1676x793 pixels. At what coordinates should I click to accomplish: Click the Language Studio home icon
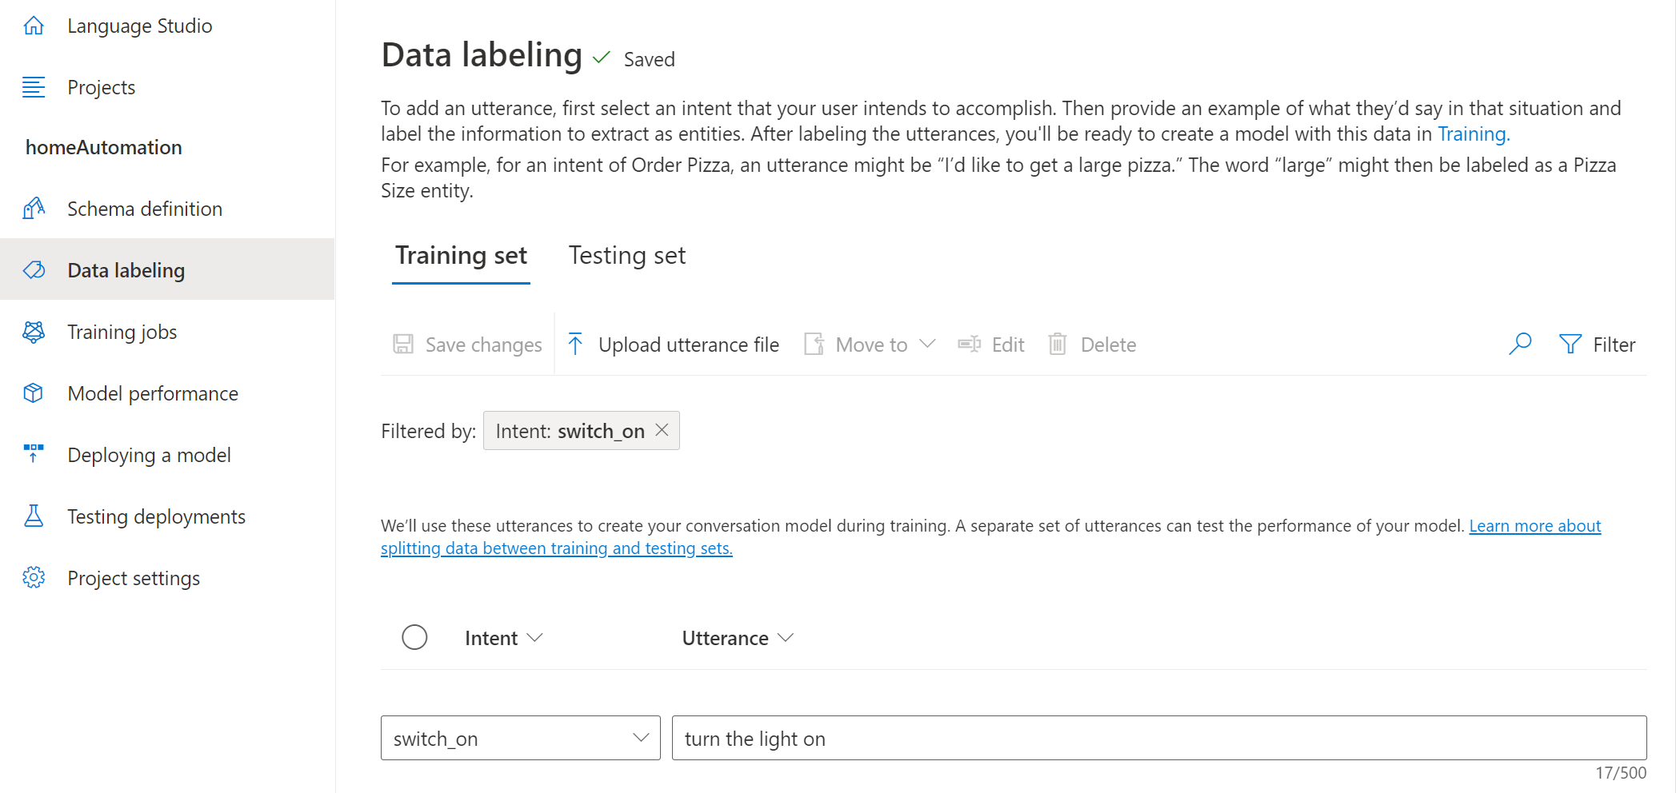[x=34, y=26]
